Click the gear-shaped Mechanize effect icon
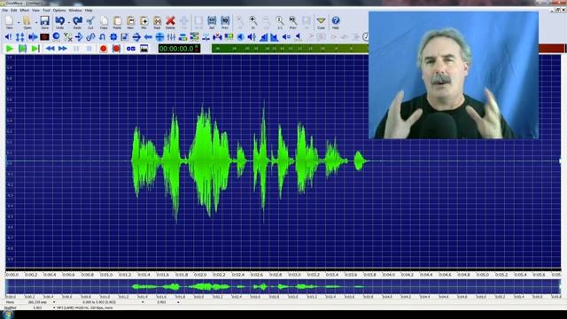The height and width of the screenshot is (319, 567). [x=113, y=37]
